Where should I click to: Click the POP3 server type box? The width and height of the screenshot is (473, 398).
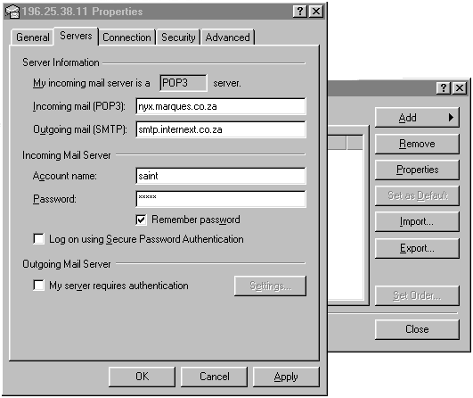183,83
